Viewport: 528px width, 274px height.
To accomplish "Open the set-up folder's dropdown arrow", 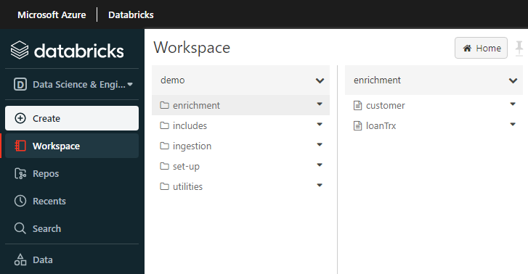I will [x=320, y=165].
